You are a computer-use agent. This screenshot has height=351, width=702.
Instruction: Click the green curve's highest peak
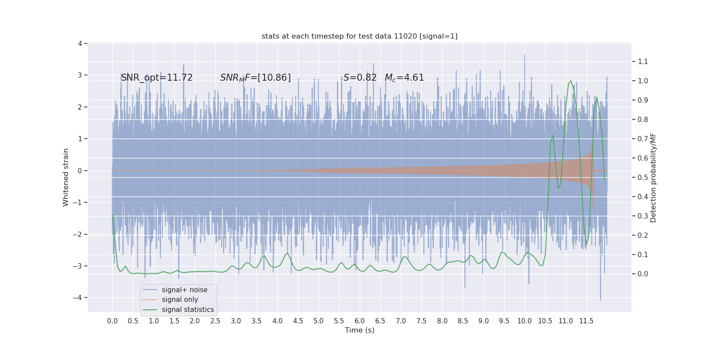571,81
